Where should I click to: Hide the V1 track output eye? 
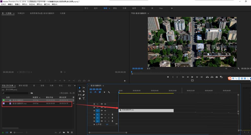tap(105, 110)
